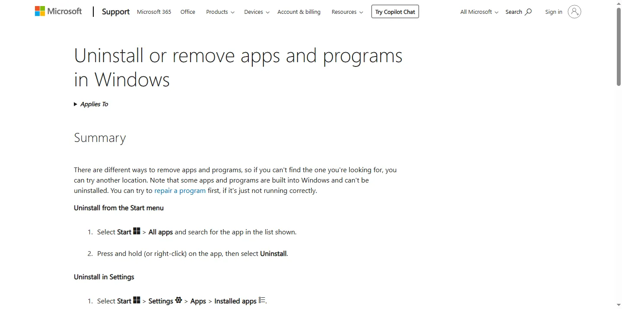The height and width of the screenshot is (309, 622).
Task: Click the scrollbar up arrow
Action: 619,3
